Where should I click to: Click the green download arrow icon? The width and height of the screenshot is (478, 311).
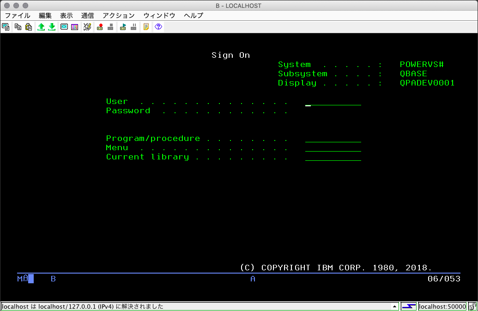(x=52, y=27)
